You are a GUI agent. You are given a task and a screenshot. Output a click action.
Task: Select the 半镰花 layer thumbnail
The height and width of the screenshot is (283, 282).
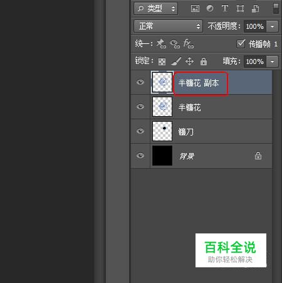[x=162, y=107]
